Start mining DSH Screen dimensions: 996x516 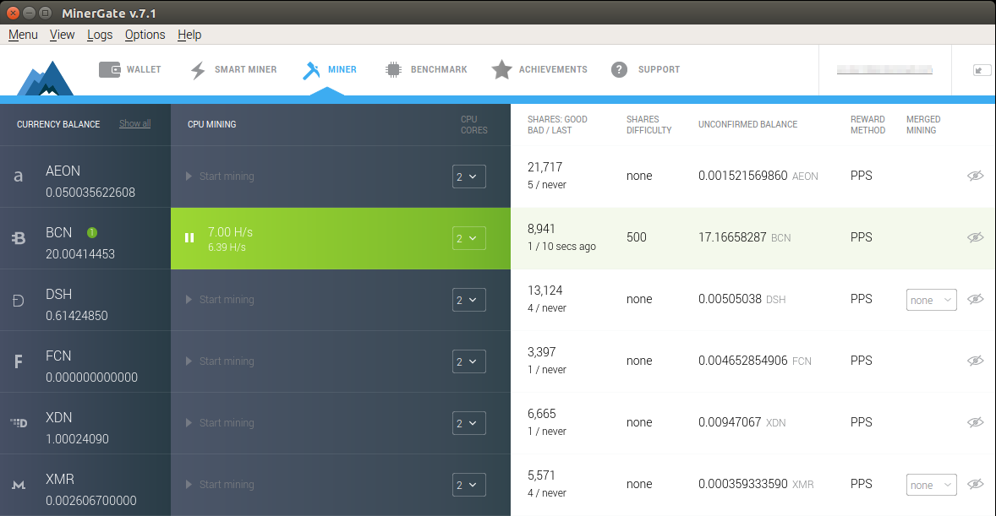[220, 300]
